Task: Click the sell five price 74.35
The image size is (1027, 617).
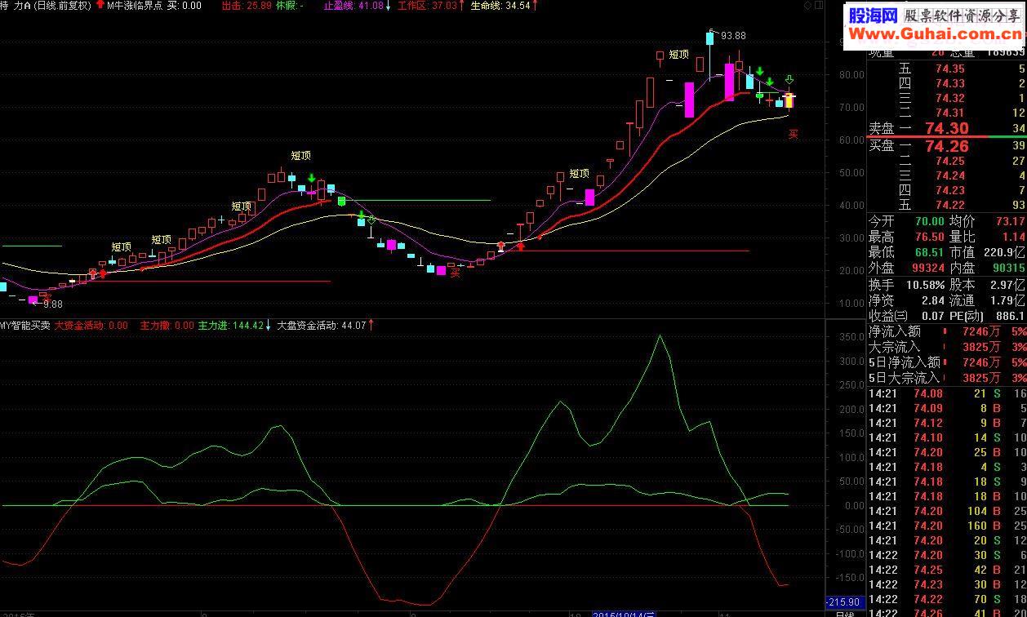Action: [x=950, y=69]
